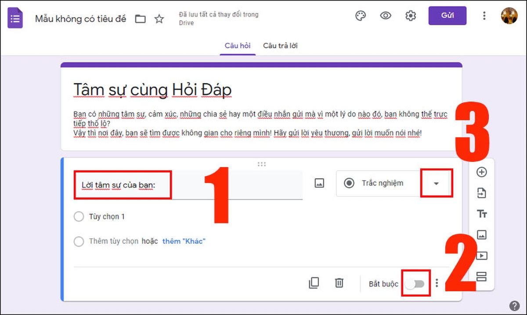The width and height of the screenshot is (527, 315).
Task: Delete the question with the trash icon
Action: point(339,283)
